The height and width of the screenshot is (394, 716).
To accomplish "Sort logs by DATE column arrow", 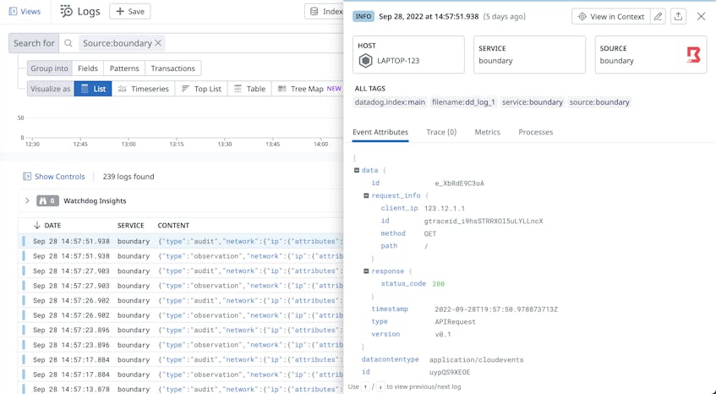I will 37,226.
